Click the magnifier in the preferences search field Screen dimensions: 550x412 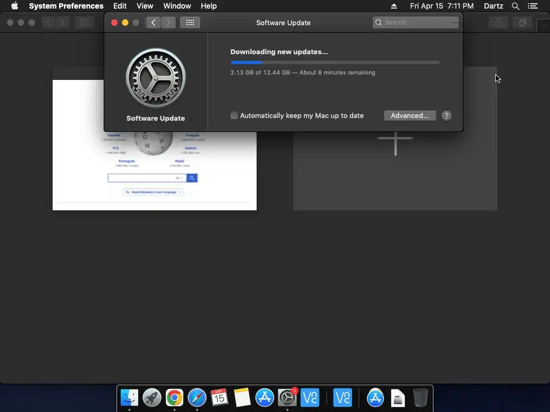379,23
